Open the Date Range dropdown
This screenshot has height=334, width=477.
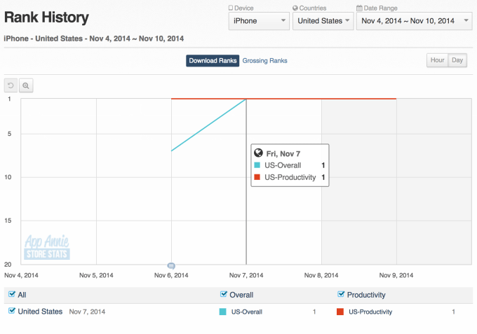[415, 21]
